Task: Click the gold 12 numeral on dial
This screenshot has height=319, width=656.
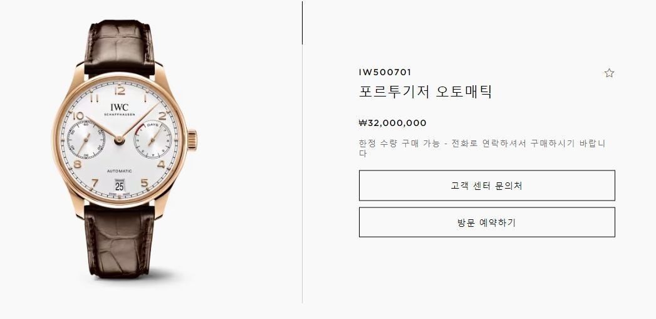Action: [x=120, y=90]
